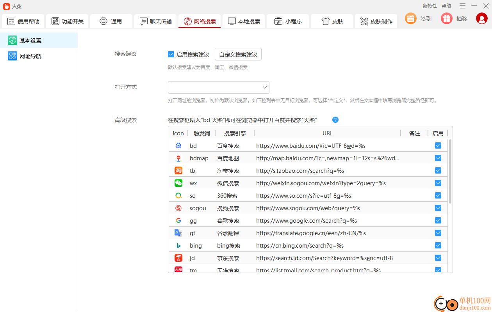Click the WeChat icon in wx row
492x312 pixels.
178,183
